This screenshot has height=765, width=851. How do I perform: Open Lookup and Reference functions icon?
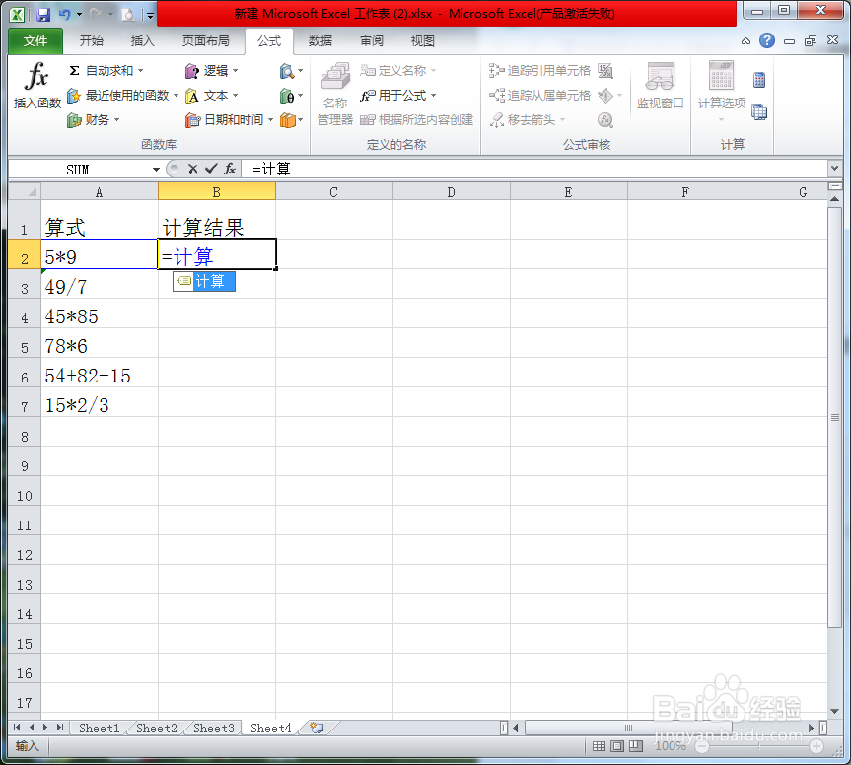[291, 71]
